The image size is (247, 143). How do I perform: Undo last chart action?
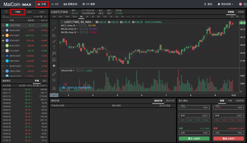tap(134, 17)
